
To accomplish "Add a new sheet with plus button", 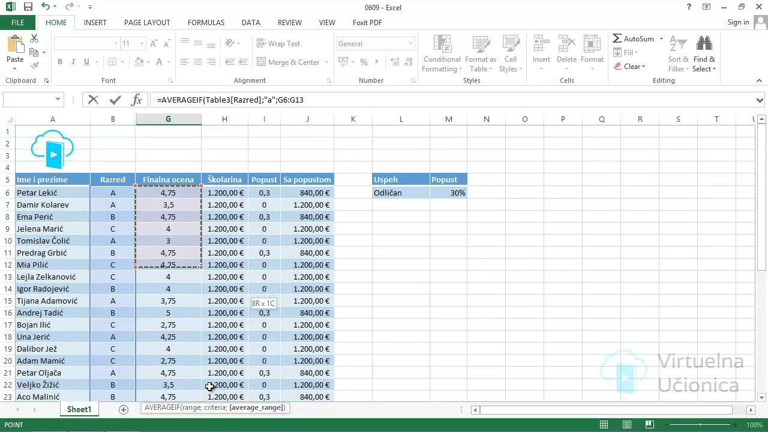I will tap(124, 409).
